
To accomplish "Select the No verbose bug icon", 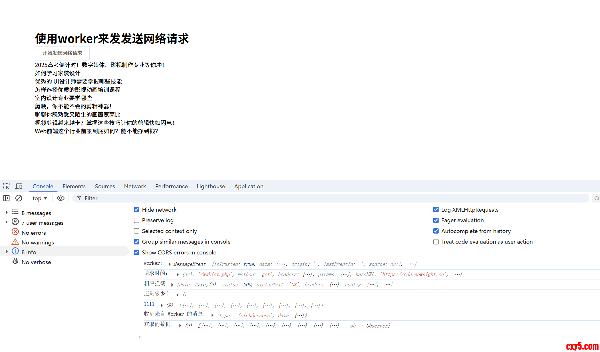I will pyautogui.click(x=15, y=262).
